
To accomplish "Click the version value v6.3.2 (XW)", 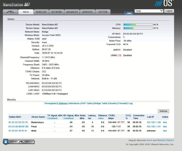I will [x=48, y=46].
